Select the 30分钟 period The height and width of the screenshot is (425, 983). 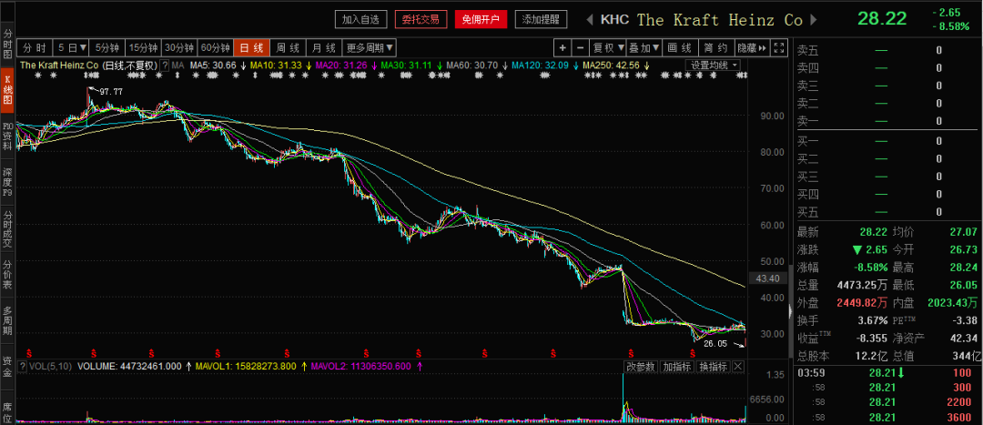pyautogui.click(x=180, y=47)
